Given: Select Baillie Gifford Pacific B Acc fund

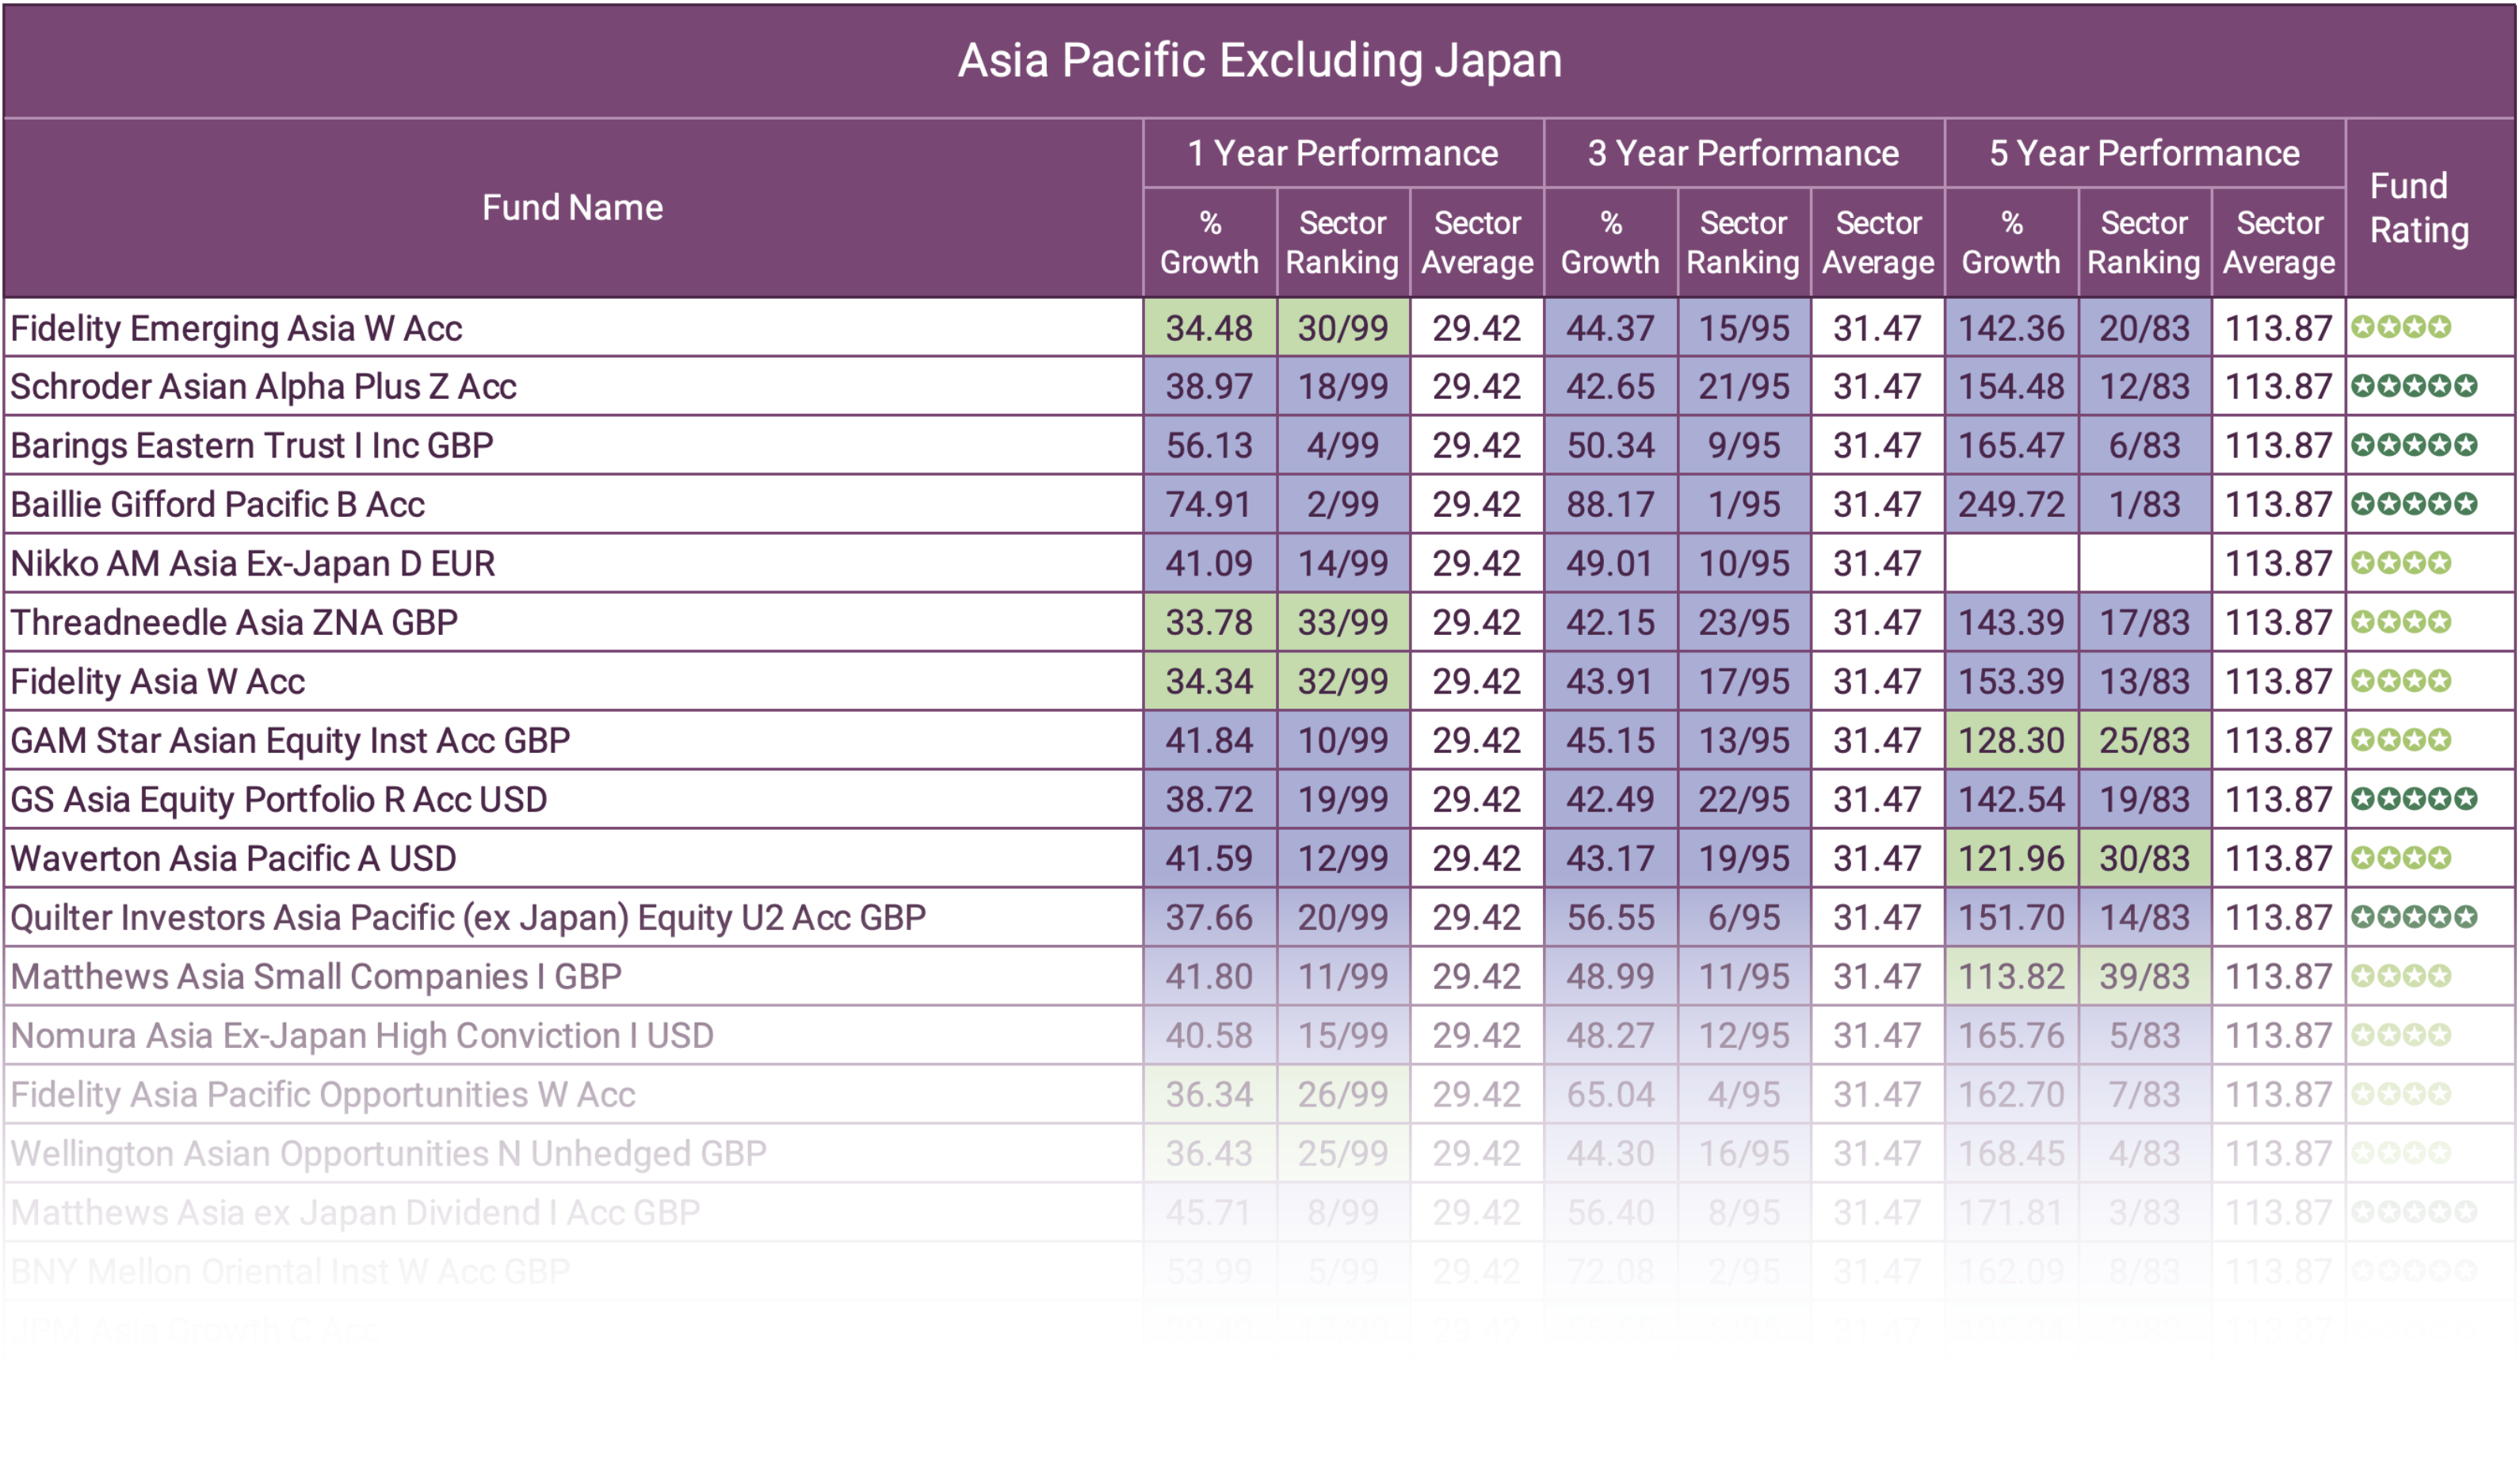Looking at the screenshot, I should (218, 505).
